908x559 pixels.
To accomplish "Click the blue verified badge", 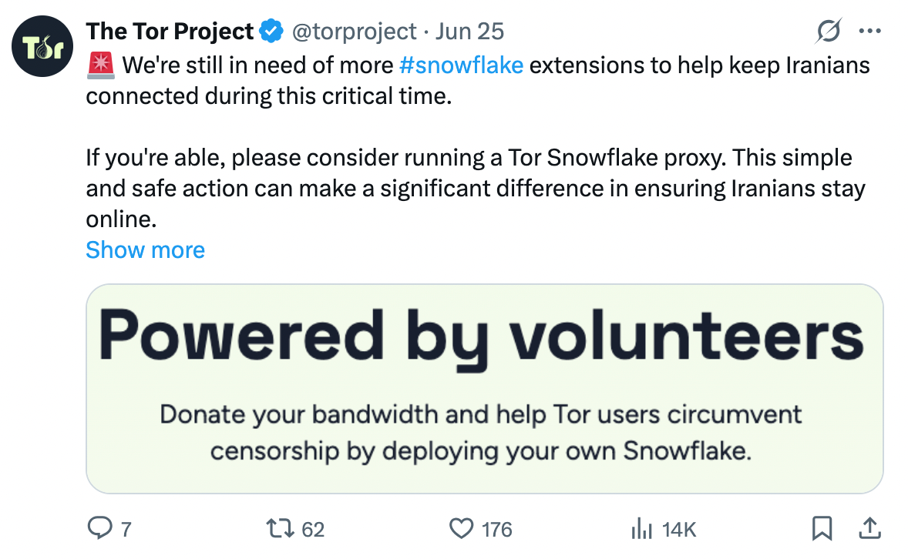I will tap(271, 32).
